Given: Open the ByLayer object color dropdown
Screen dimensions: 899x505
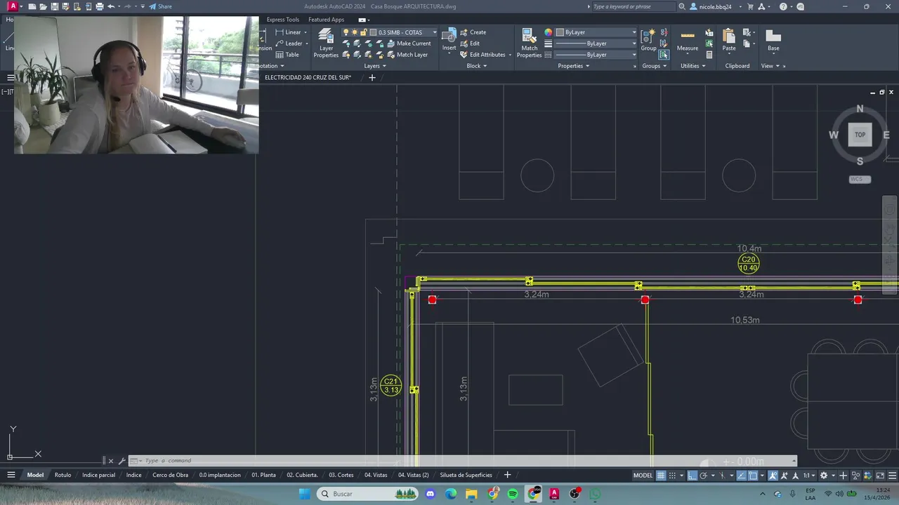Looking at the screenshot, I should coord(595,32).
